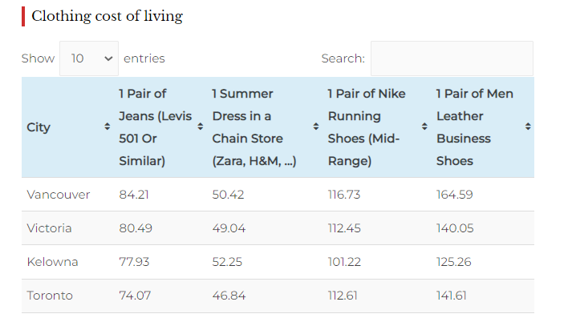Click the 1 Pair of Jeans header
The height and width of the screenshot is (318, 568).
pyautogui.click(x=156, y=127)
